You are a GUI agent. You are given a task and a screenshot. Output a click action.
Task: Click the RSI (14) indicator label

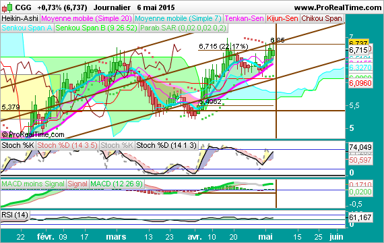pyautogui.click(x=15, y=215)
